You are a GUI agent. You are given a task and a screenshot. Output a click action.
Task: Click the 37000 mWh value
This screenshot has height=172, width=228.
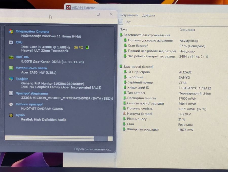pyautogui.click(x=187, y=99)
